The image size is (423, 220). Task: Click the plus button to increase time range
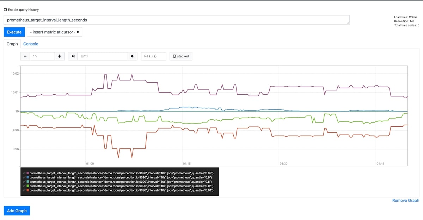coord(59,56)
